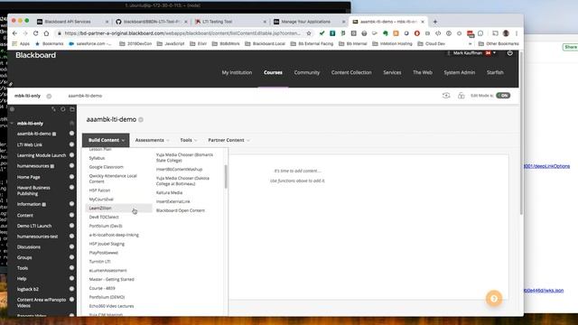This screenshot has height=325, width=578.
Task: Select Blackboard Open Content menu entry
Action: pyautogui.click(x=181, y=210)
